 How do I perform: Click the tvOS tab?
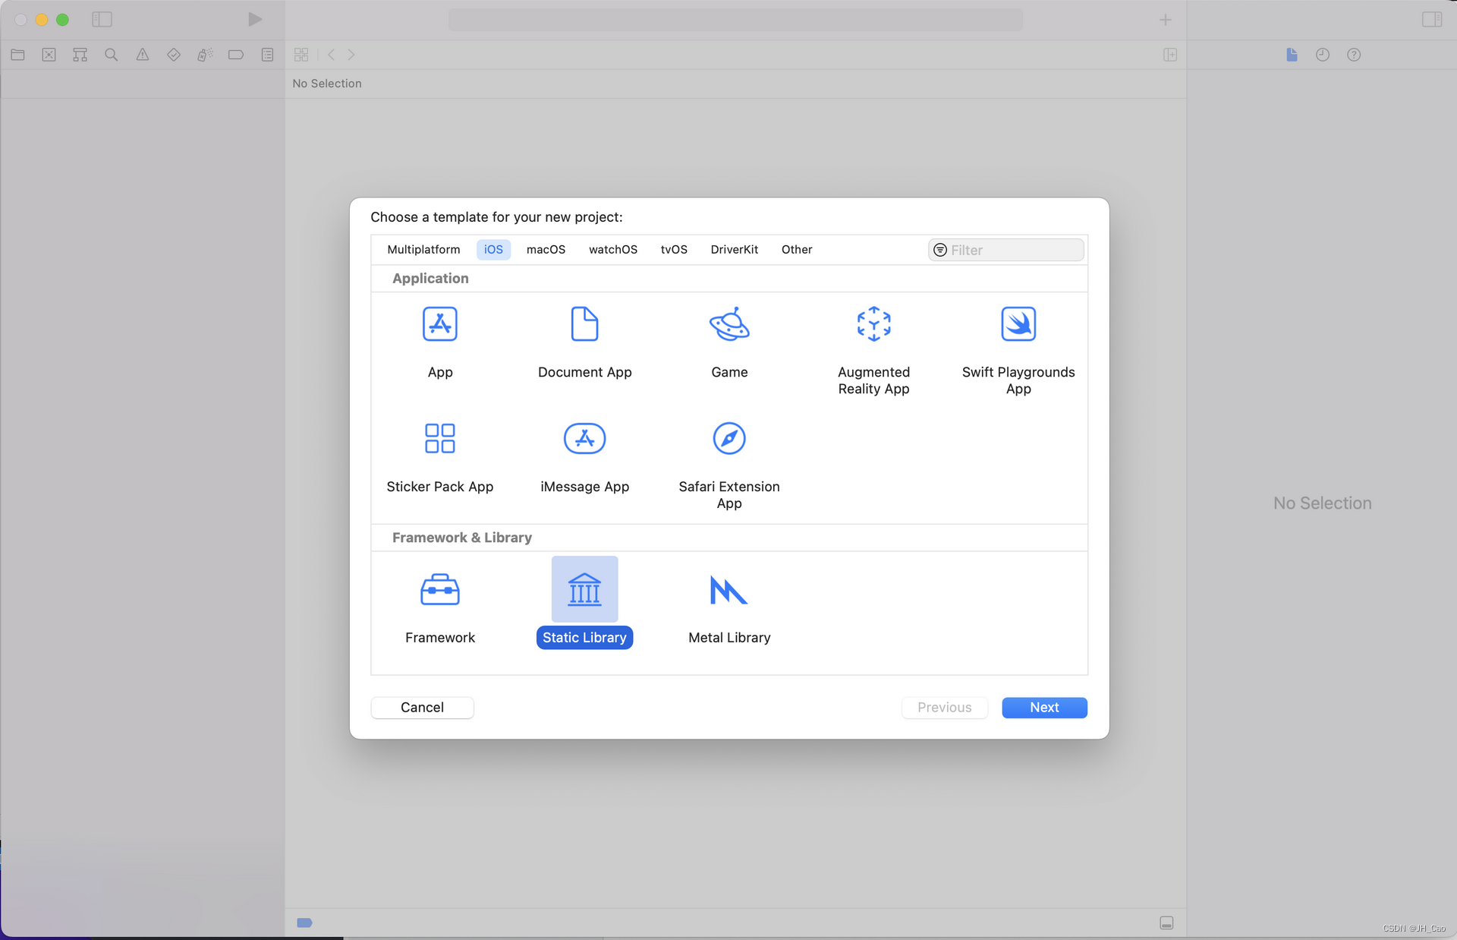(x=673, y=248)
